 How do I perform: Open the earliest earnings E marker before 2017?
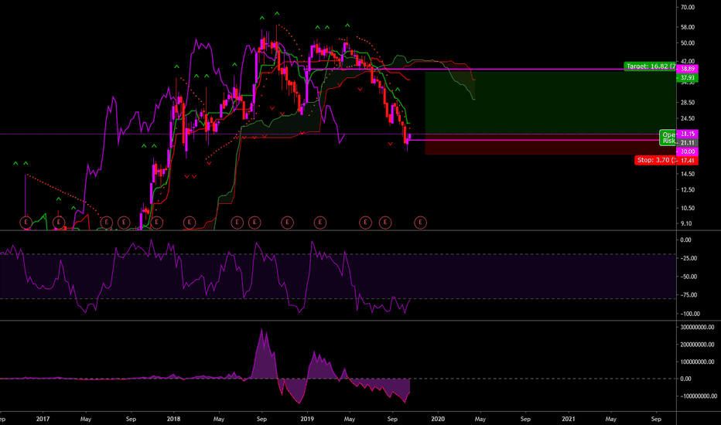pos(26,223)
